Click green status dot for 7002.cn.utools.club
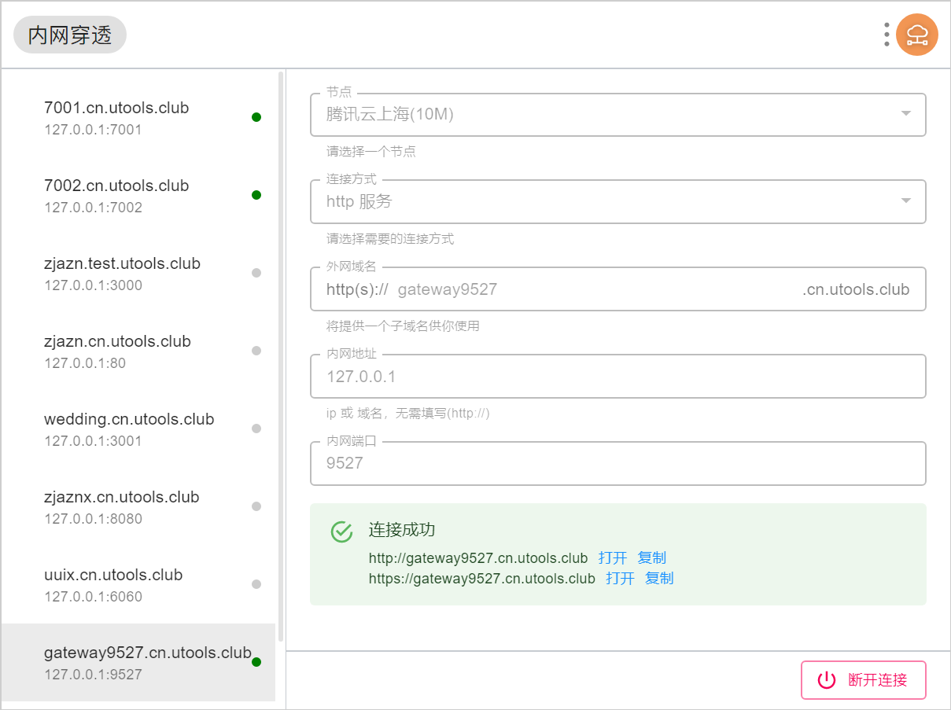This screenshot has height=710, width=951. pos(256,195)
